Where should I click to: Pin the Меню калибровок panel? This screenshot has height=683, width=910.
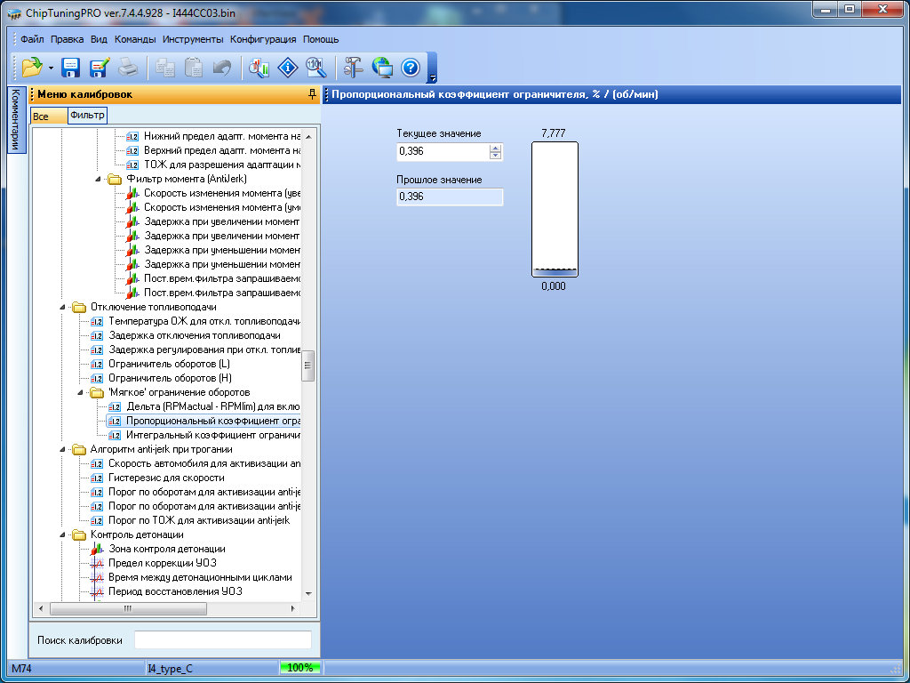point(311,93)
